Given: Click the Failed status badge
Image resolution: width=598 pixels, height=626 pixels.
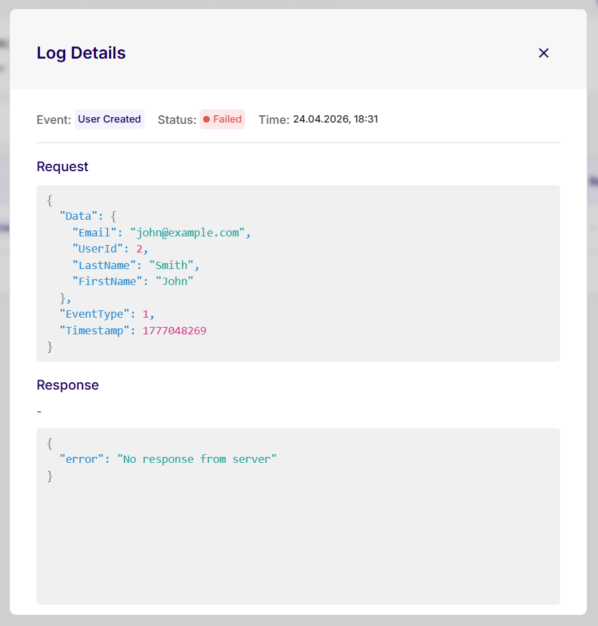Looking at the screenshot, I should pos(222,119).
